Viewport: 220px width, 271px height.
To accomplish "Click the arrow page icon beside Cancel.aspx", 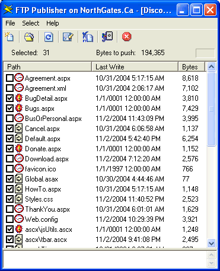I will [19, 129].
